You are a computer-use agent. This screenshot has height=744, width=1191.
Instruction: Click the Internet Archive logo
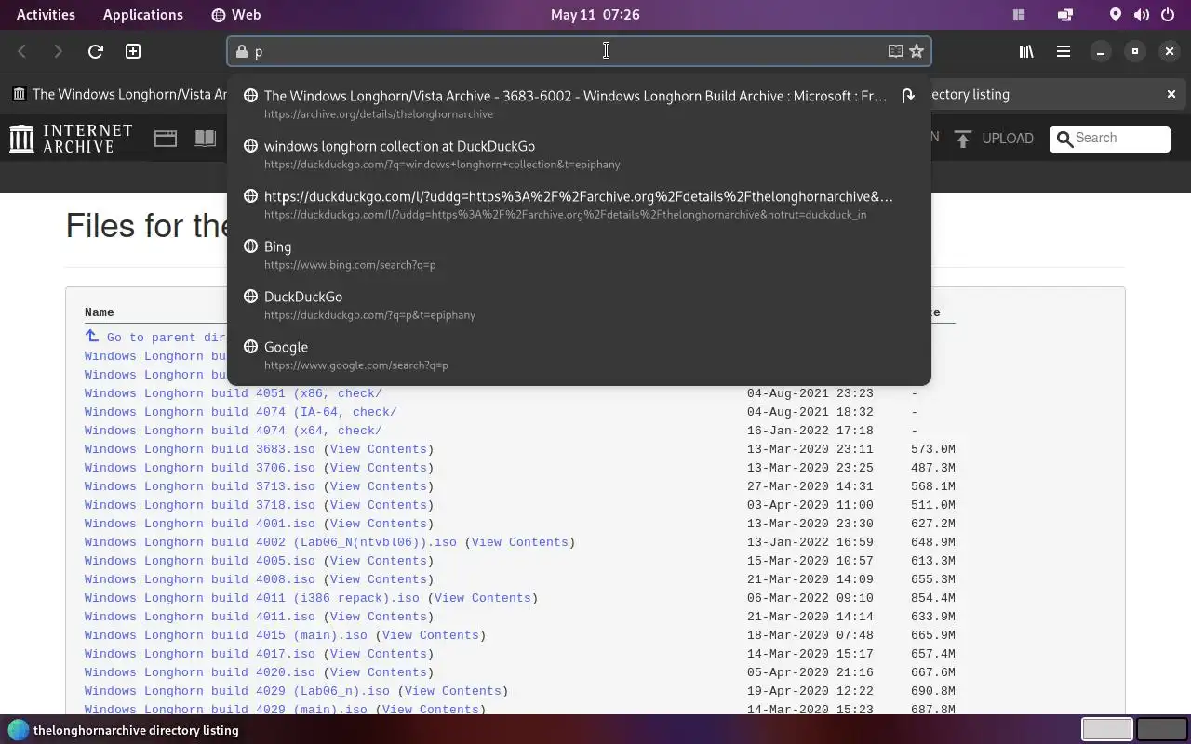71,139
